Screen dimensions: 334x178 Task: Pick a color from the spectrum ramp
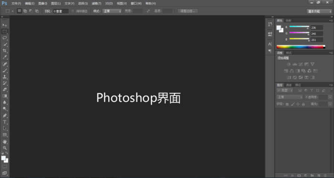pos(301,47)
